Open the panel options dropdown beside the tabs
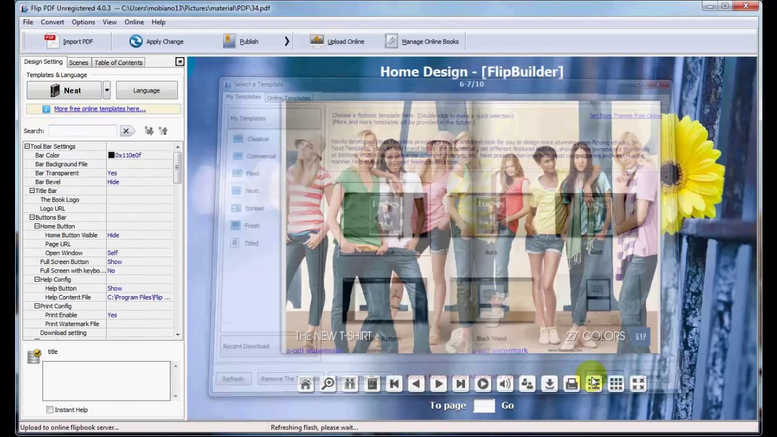Screen dimensions: 777x437 [x=180, y=62]
